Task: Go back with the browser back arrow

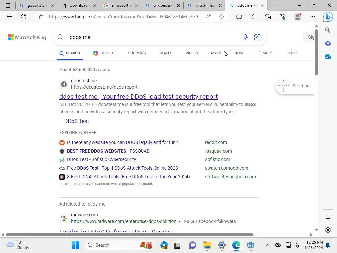Action: pos(9,17)
